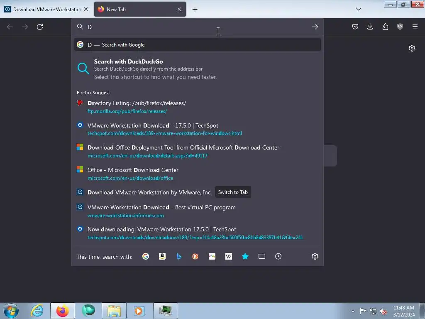
Task: Search this time with Bing icon
Action: coord(178,256)
